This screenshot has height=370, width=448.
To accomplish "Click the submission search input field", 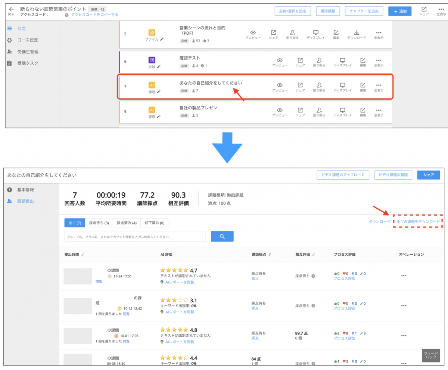I will tap(135, 237).
